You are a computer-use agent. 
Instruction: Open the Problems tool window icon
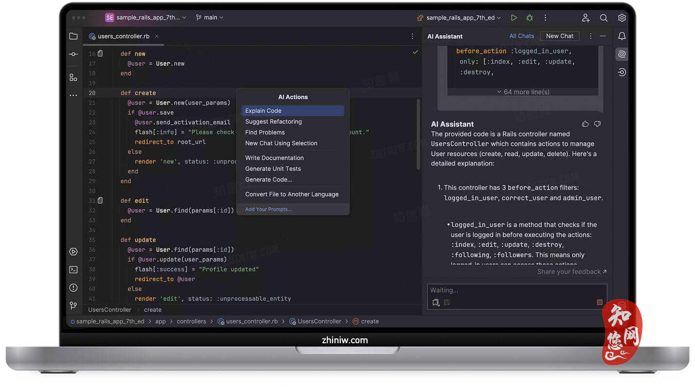point(73,288)
